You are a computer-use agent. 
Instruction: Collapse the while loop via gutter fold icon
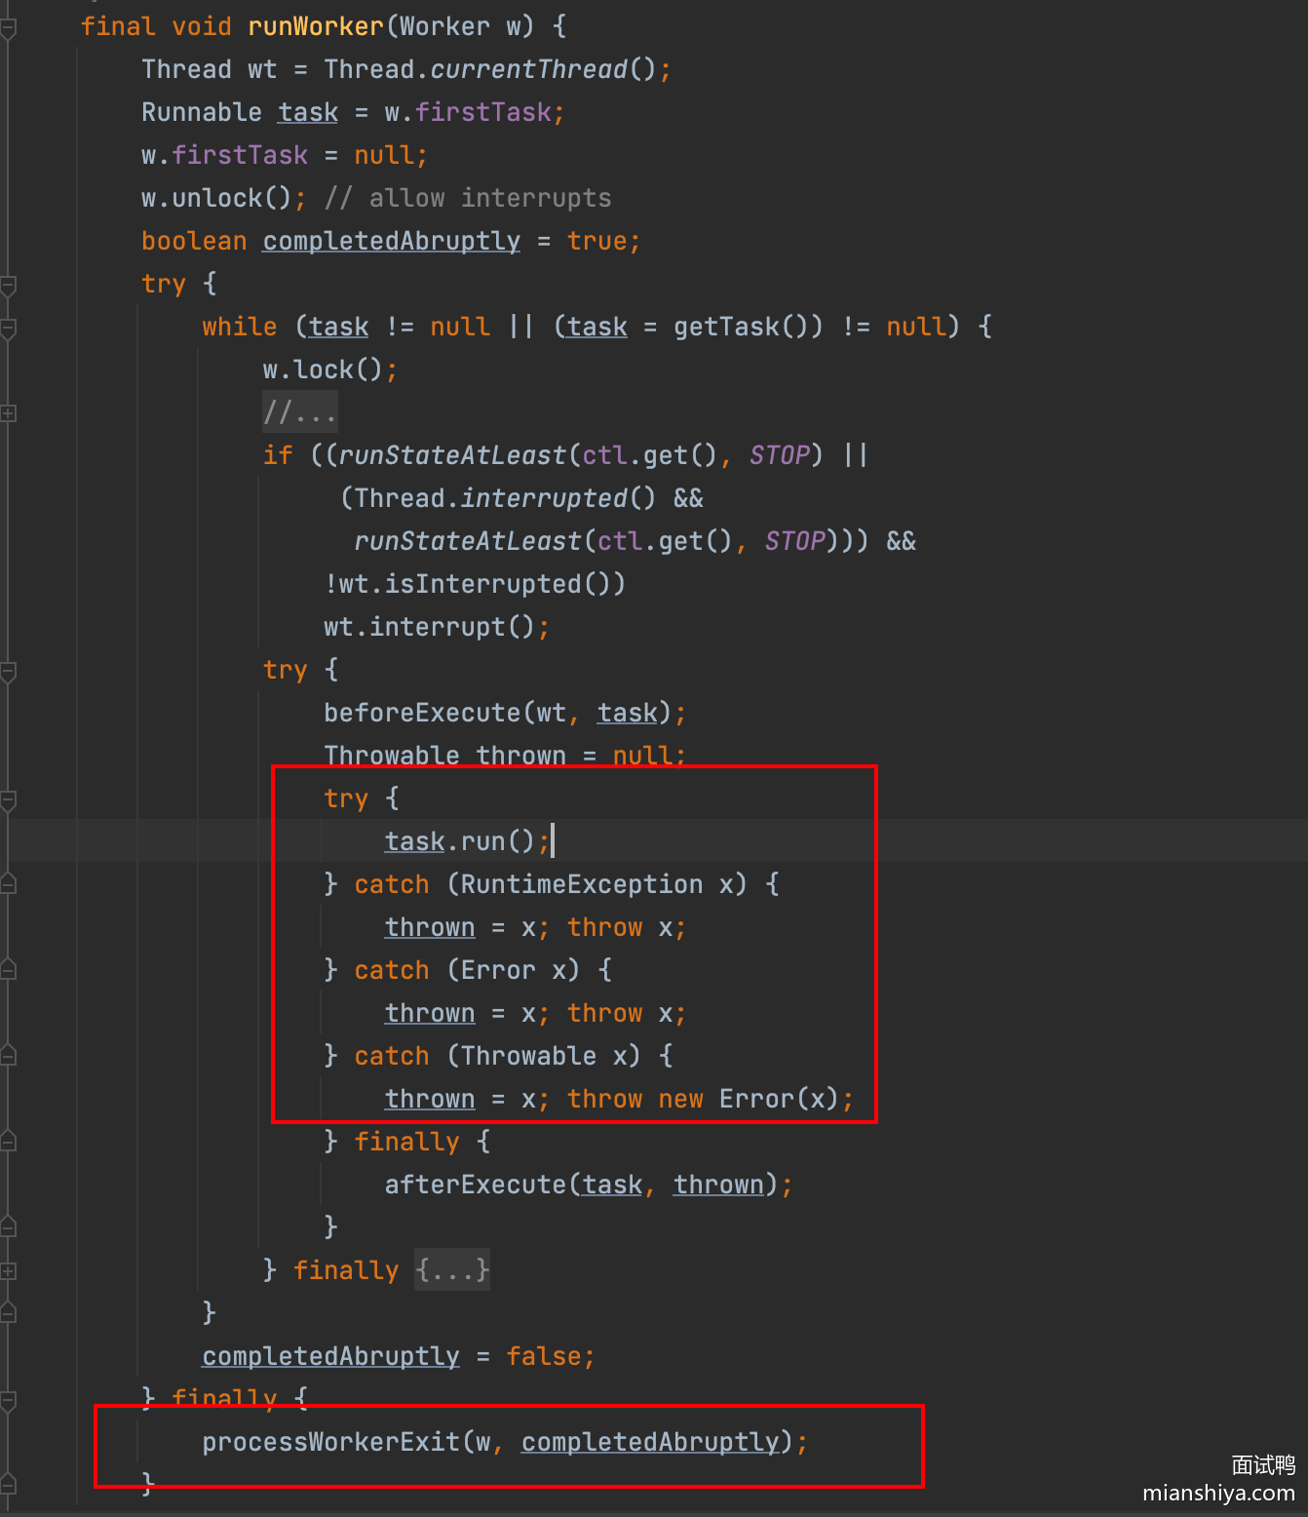(x=8, y=329)
